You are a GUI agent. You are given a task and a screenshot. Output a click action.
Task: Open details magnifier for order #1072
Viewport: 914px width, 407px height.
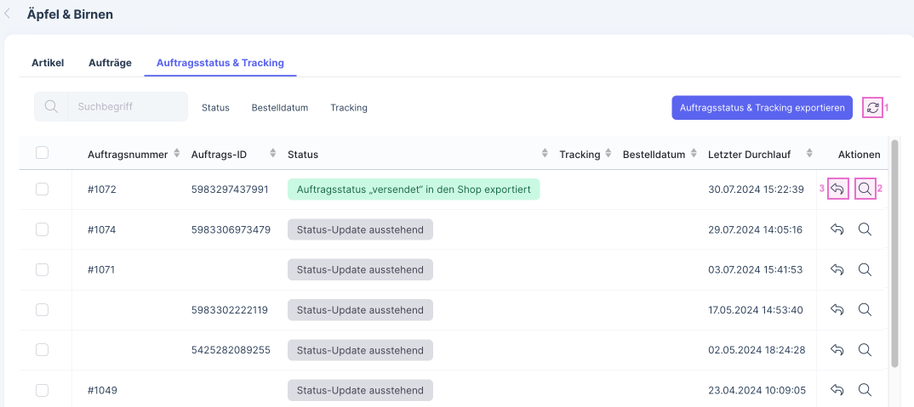tap(865, 189)
